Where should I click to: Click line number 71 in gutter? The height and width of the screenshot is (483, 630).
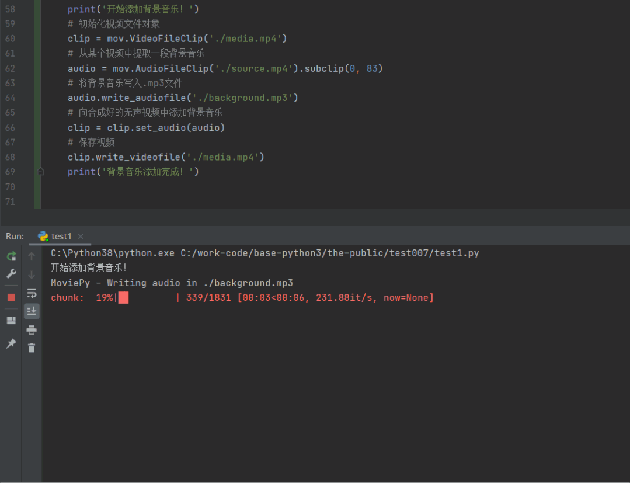point(10,201)
